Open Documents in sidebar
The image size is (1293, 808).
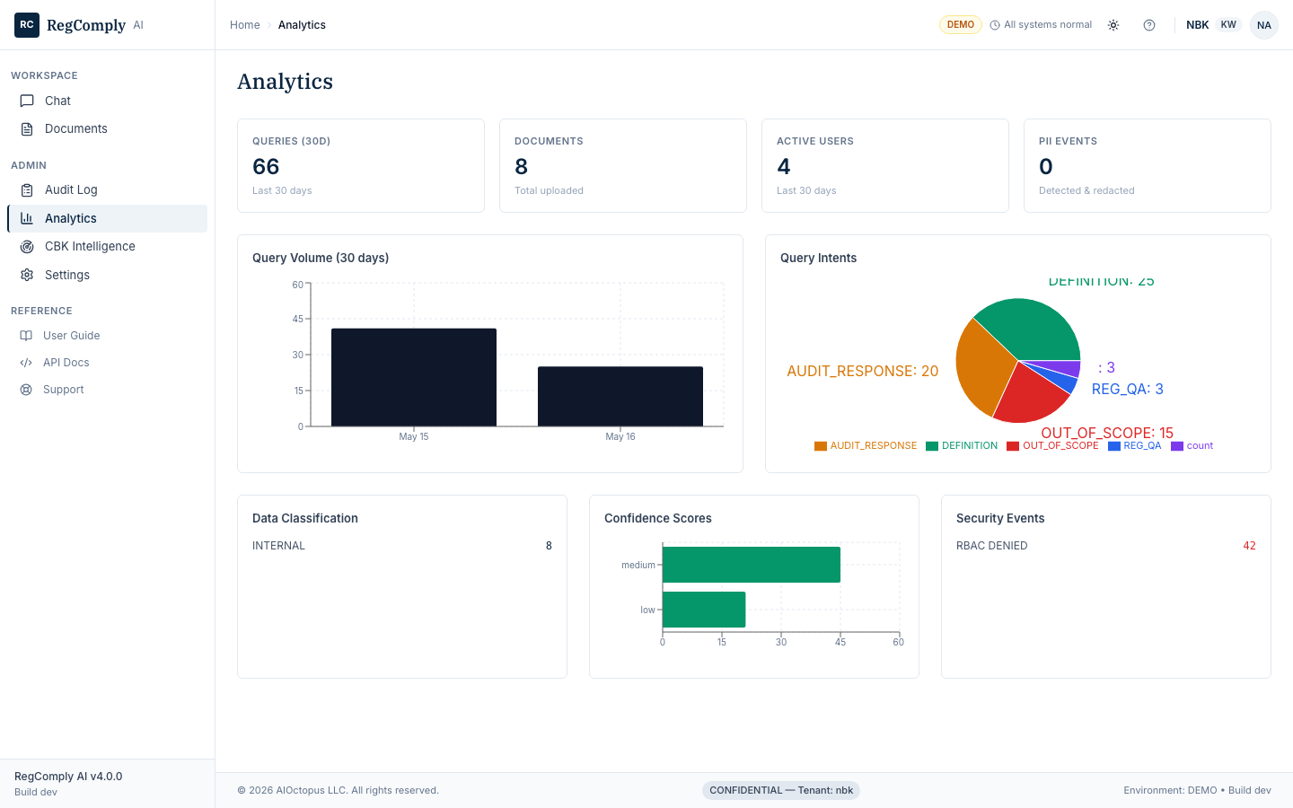click(107, 129)
